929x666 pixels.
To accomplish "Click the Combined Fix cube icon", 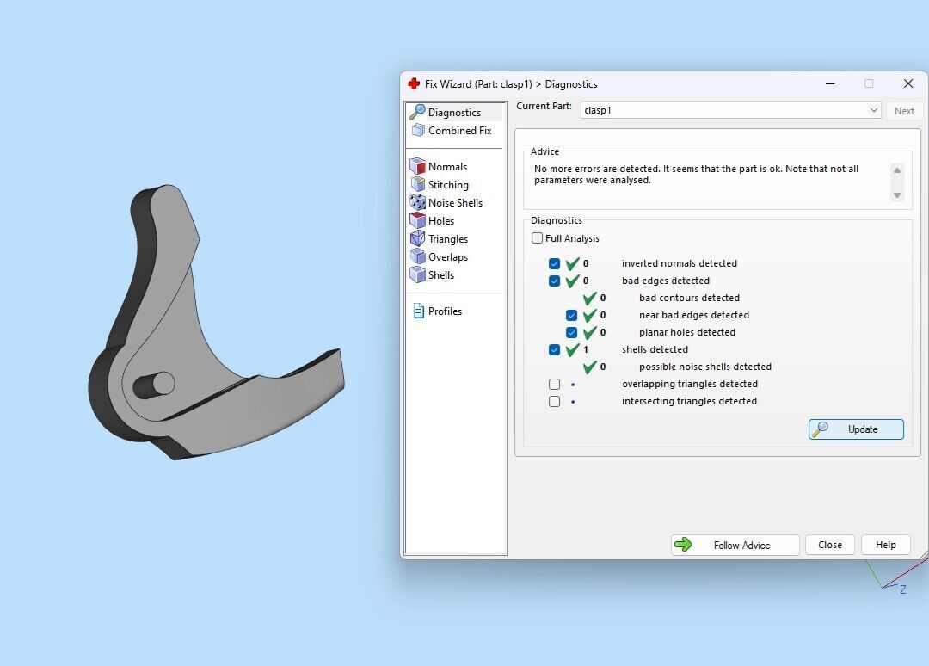I will click(418, 130).
